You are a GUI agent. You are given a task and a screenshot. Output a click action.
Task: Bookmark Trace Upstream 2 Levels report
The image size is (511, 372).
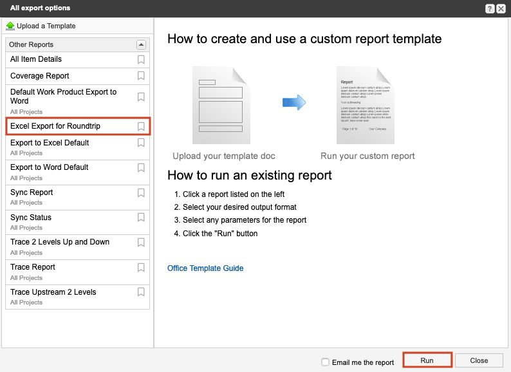(141, 292)
